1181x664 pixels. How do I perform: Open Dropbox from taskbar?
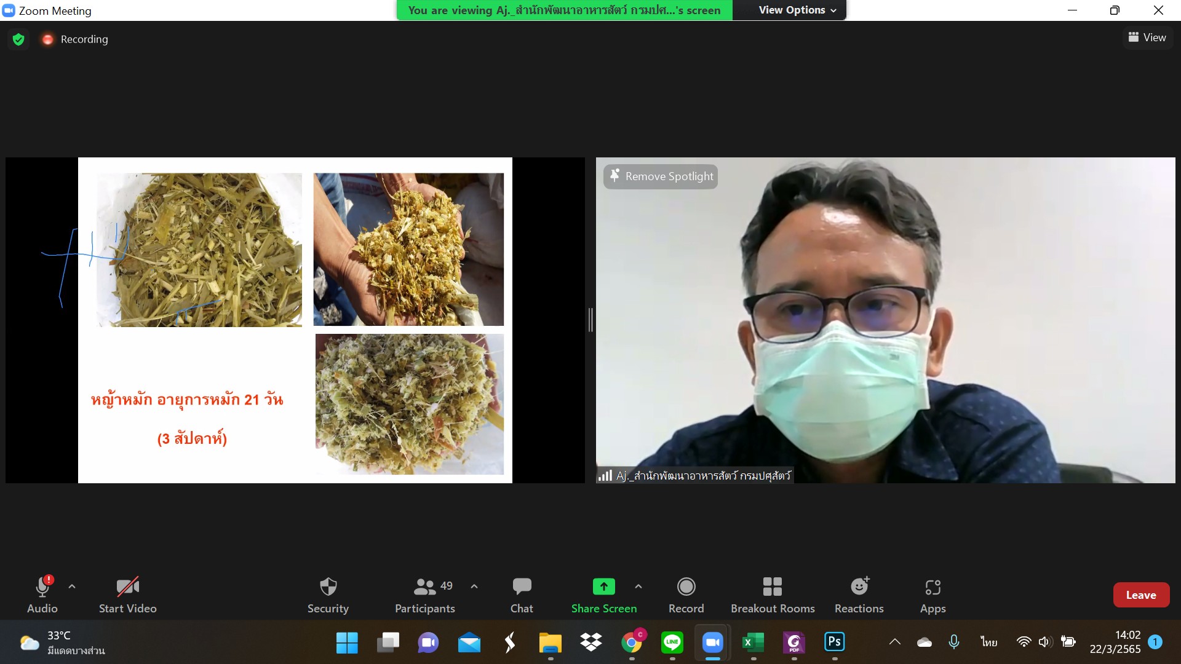(x=590, y=642)
